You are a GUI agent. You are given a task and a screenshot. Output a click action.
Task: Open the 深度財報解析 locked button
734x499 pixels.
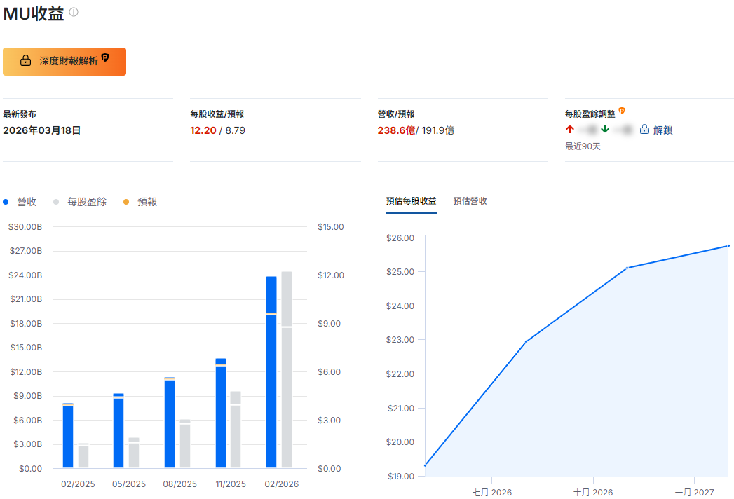coord(64,61)
